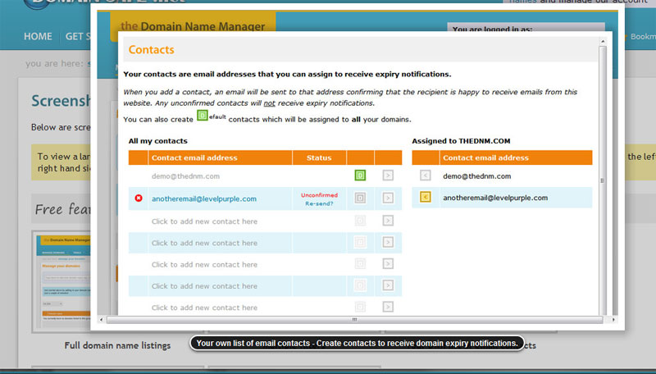656x374 pixels.
Task: Click the right arrow in first empty contact row
Action: click(x=388, y=221)
